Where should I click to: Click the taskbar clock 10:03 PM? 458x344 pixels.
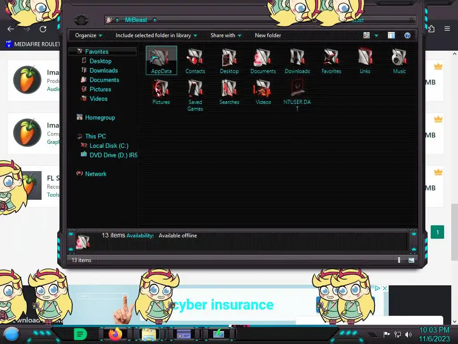point(434,330)
